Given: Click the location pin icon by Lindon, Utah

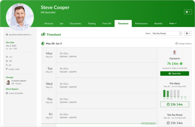Looking at the screenshot, I should pyautogui.click(x=7, y=69).
